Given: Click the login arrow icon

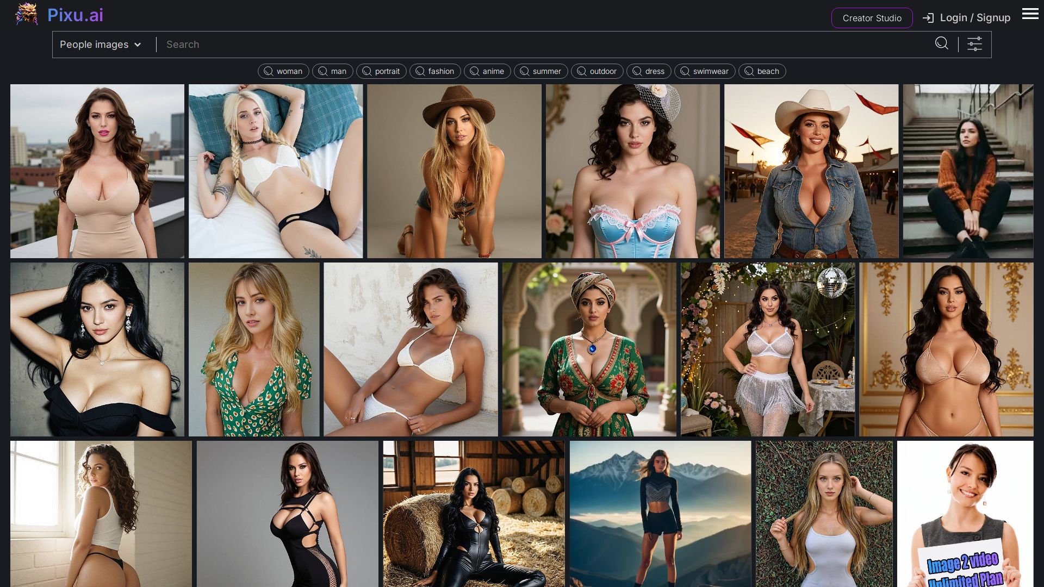Looking at the screenshot, I should point(928,18).
